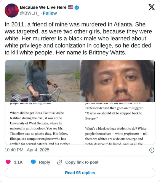Open the info circle icon
This screenshot has height=182, width=160.
152,150
